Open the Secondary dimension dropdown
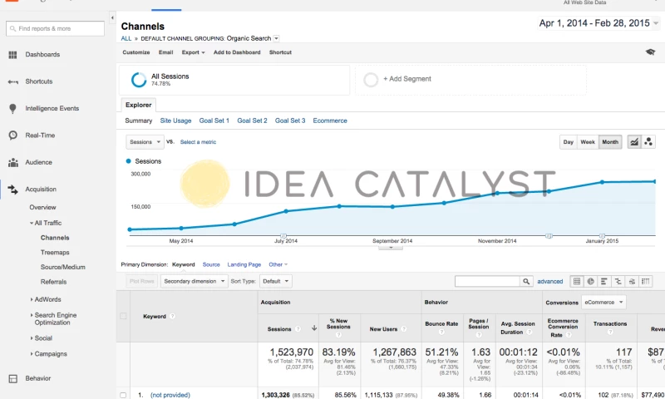Screen dimensions: 665x399 [194, 281]
